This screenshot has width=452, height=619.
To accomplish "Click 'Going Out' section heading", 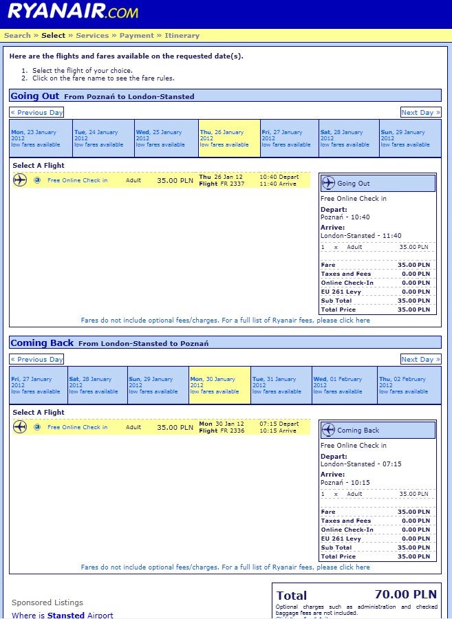I will [x=34, y=96].
